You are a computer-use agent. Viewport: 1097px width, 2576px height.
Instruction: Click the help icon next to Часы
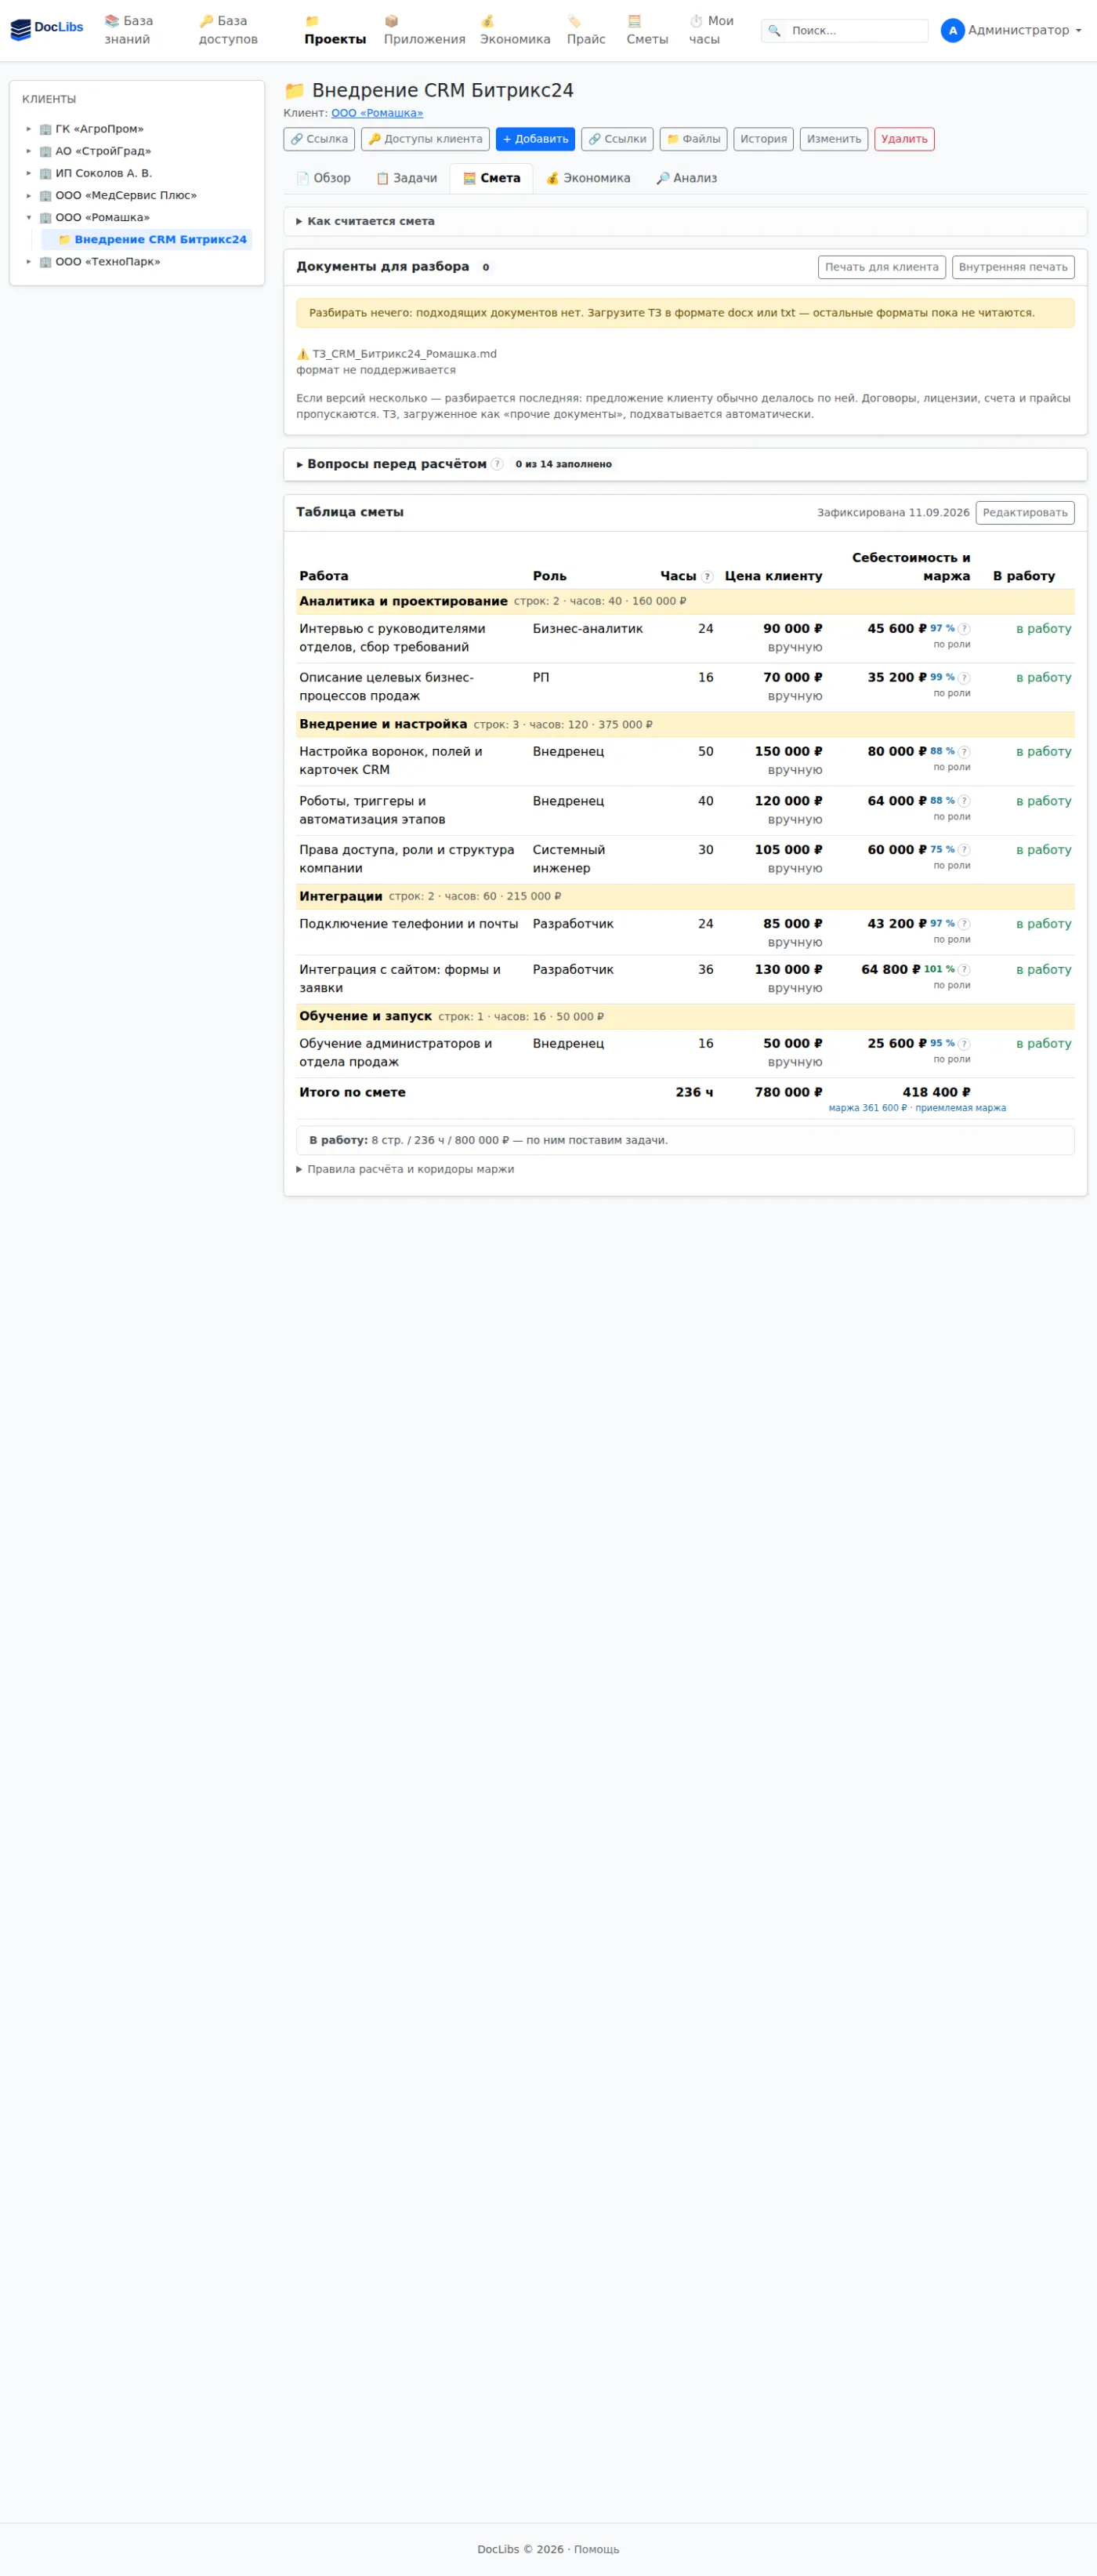tap(708, 576)
